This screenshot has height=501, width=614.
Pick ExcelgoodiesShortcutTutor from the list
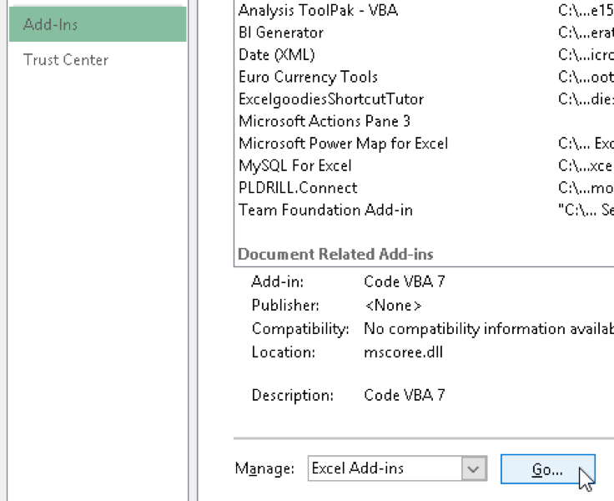tap(331, 99)
